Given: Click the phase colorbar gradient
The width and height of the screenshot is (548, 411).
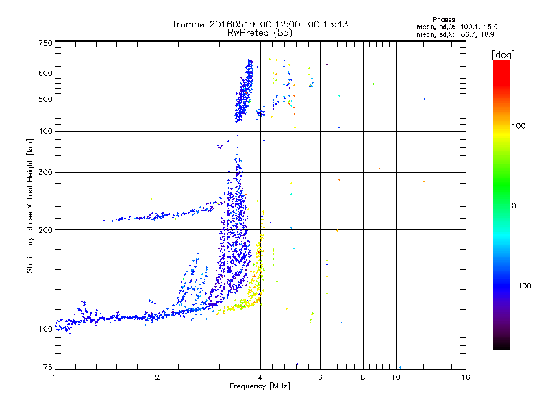Looking at the screenshot, I should pyautogui.click(x=501, y=204).
